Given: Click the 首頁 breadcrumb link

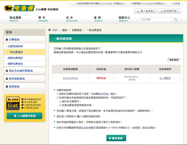Looking at the screenshot, I should [x=55, y=30].
